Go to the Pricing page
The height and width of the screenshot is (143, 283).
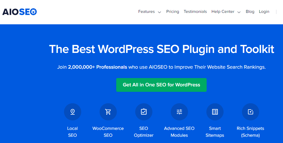(x=172, y=11)
